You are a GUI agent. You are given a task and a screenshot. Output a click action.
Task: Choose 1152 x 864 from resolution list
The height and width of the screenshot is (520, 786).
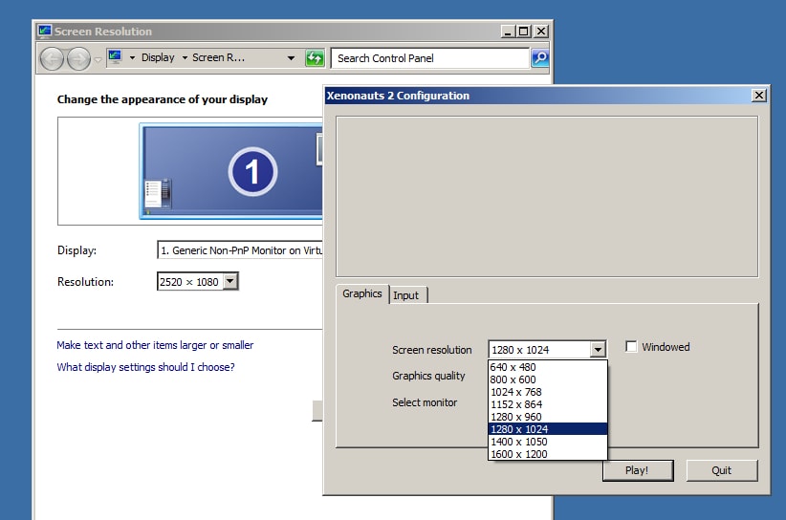pyautogui.click(x=547, y=404)
